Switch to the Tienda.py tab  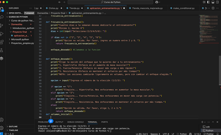click(x=74, y=8)
